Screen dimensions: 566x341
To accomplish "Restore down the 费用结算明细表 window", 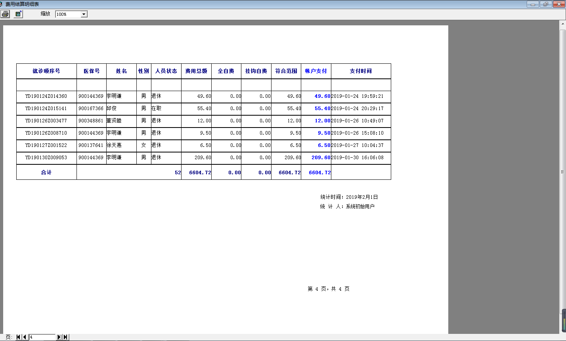I will [x=546, y=4].
